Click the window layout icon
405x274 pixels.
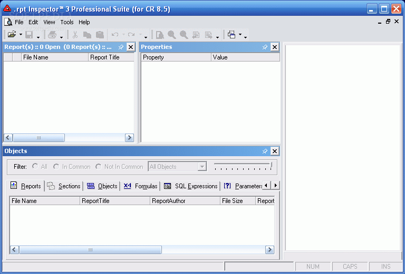(232, 34)
